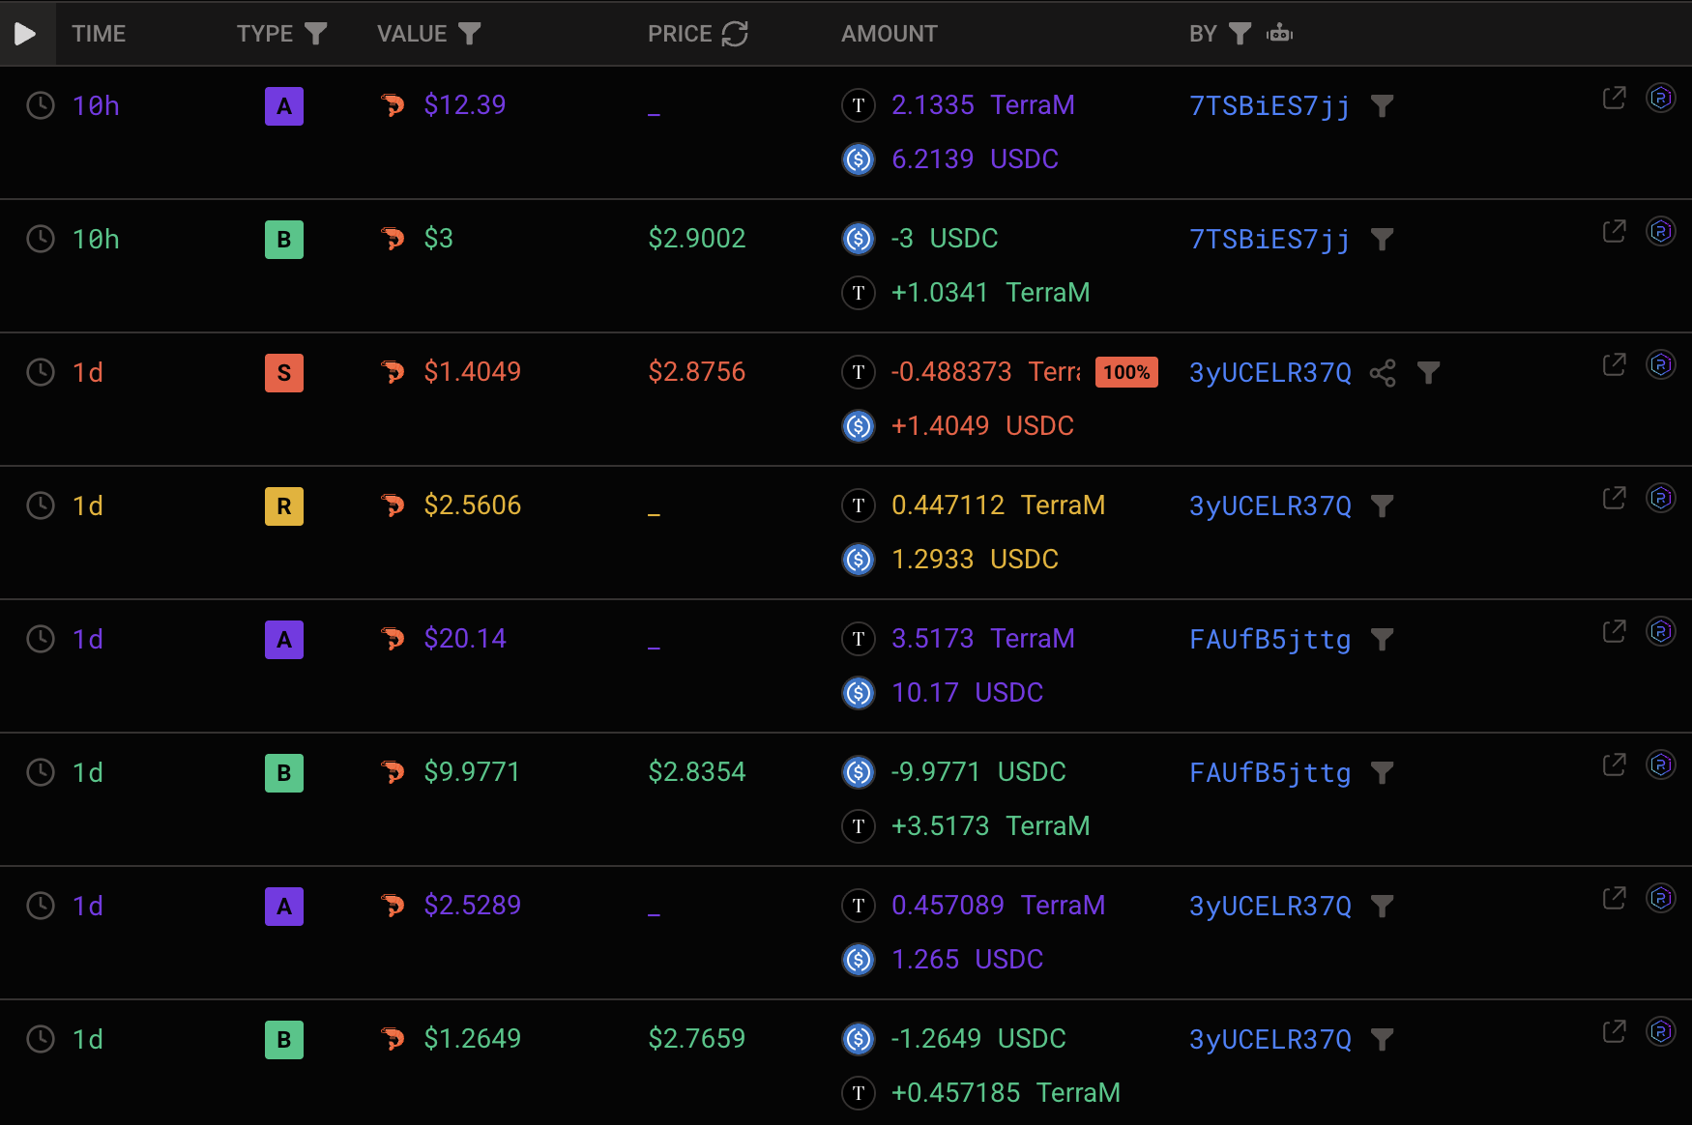Image resolution: width=1692 pixels, height=1125 pixels.
Task: Click the red 100% badge on the sell row
Action: pos(1126,372)
